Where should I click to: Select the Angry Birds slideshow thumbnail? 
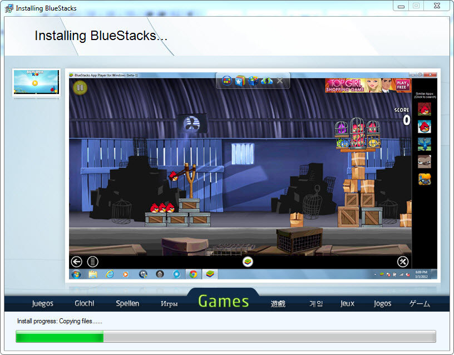[x=36, y=82]
